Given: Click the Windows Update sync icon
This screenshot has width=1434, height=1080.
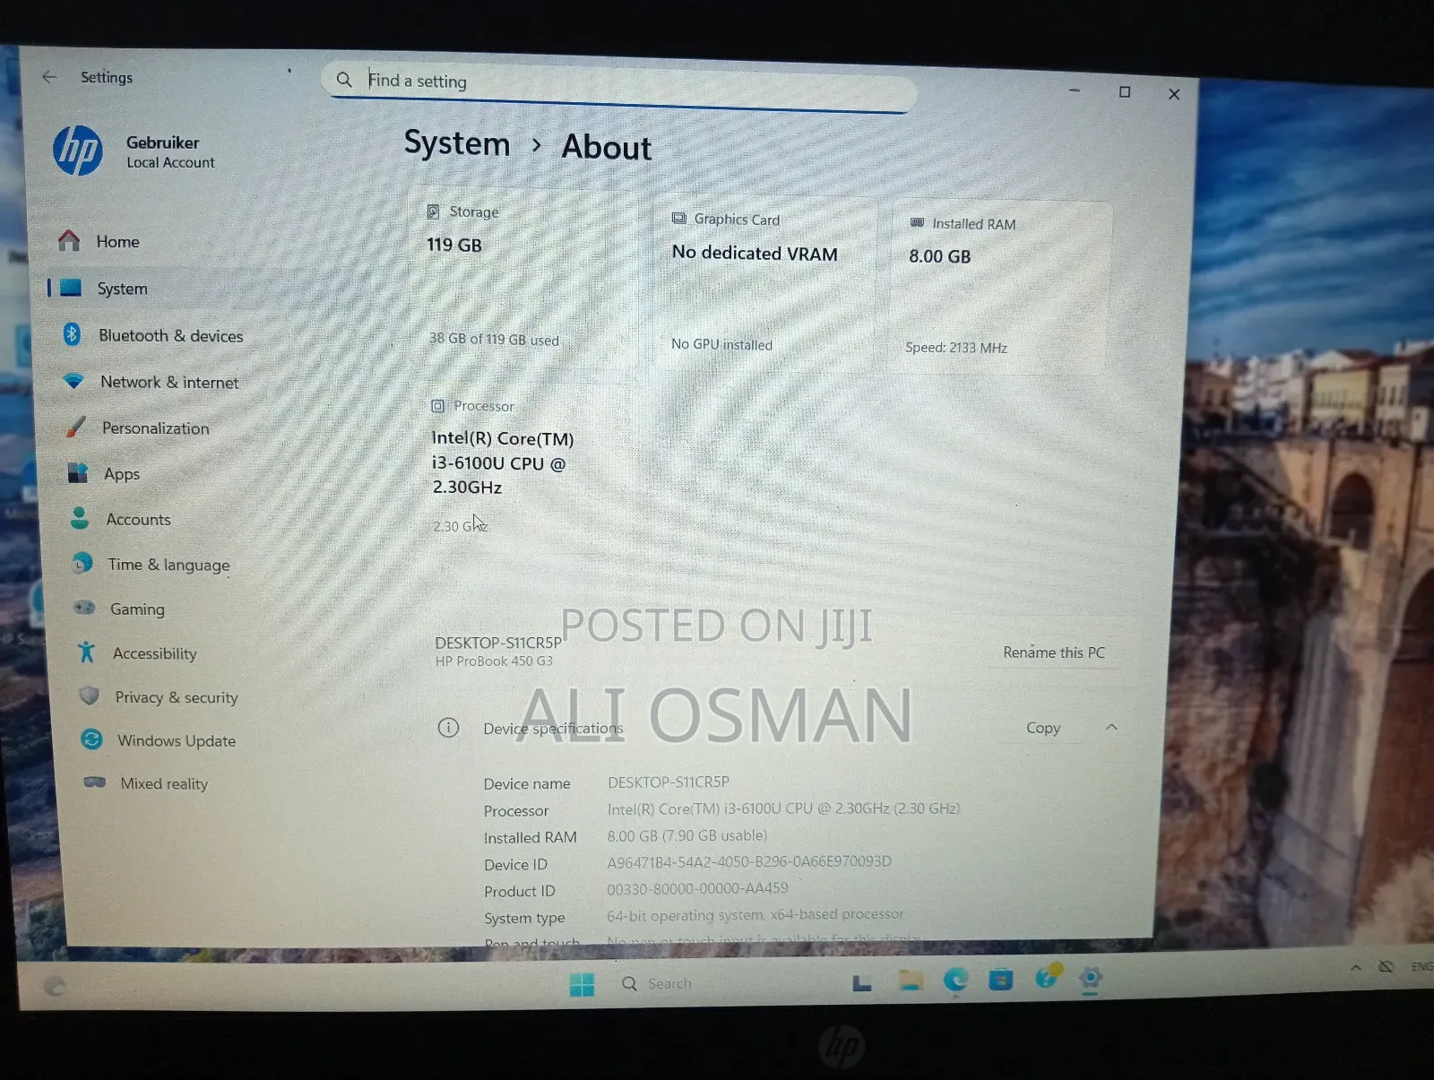Looking at the screenshot, I should pyautogui.click(x=91, y=739).
